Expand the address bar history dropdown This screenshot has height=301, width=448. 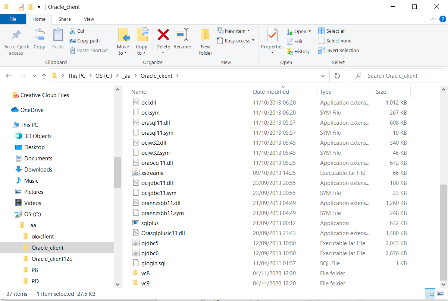tap(323, 76)
